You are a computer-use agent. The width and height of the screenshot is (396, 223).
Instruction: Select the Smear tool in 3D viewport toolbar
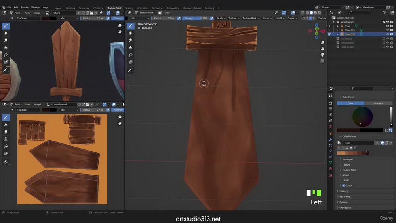click(x=131, y=40)
